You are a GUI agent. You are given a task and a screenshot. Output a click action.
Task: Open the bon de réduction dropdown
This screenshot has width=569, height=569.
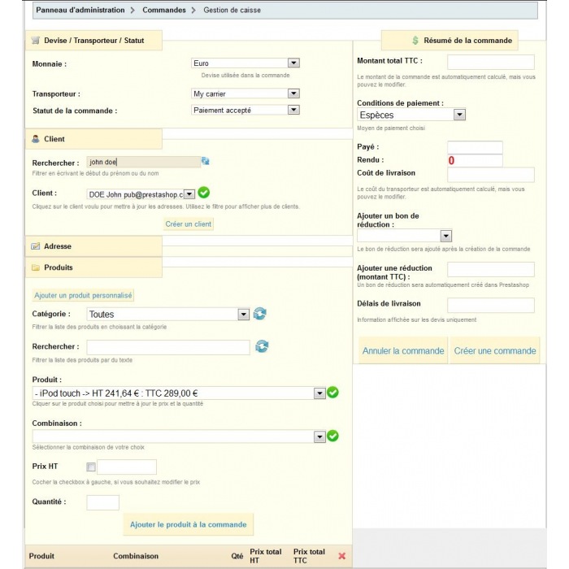coord(405,236)
